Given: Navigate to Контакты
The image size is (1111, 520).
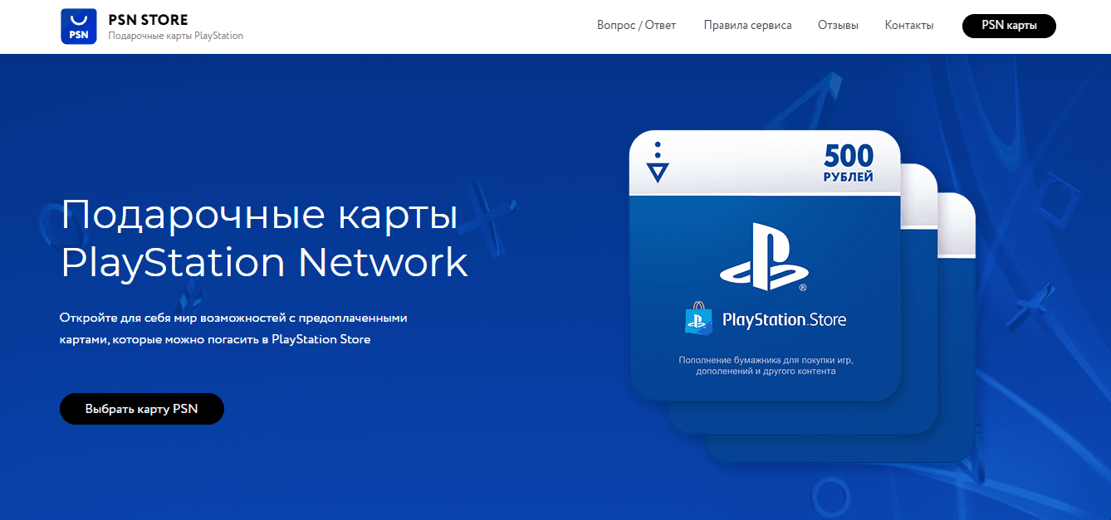Looking at the screenshot, I should pos(908,26).
